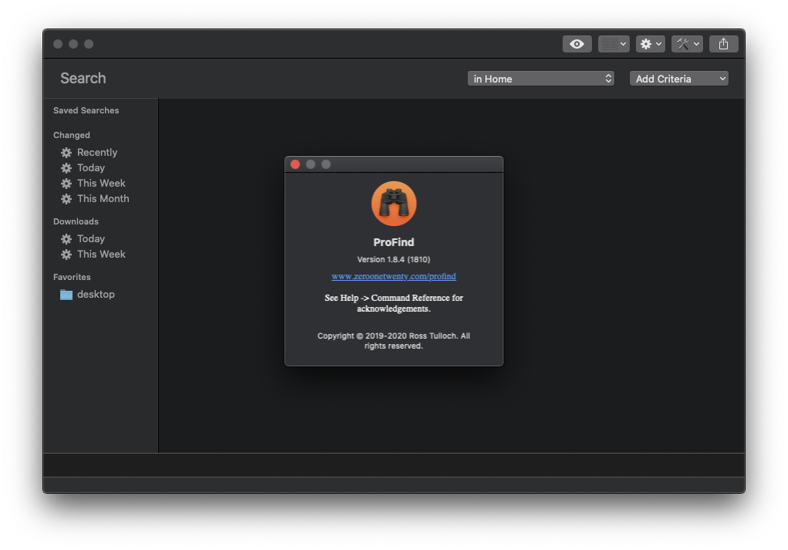Click the ProFind name in About window
The height and width of the screenshot is (550, 788).
(x=394, y=242)
